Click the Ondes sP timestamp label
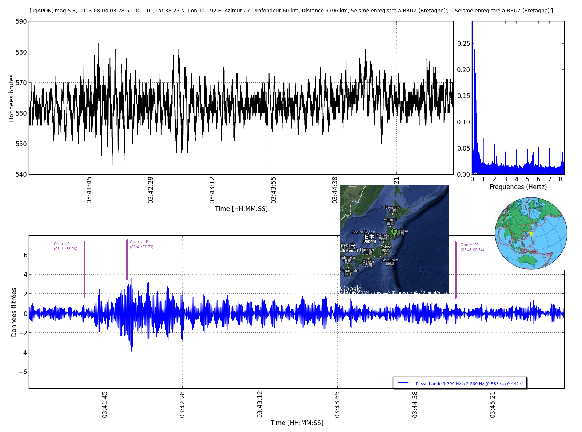The height and width of the screenshot is (432, 582). pos(141,247)
